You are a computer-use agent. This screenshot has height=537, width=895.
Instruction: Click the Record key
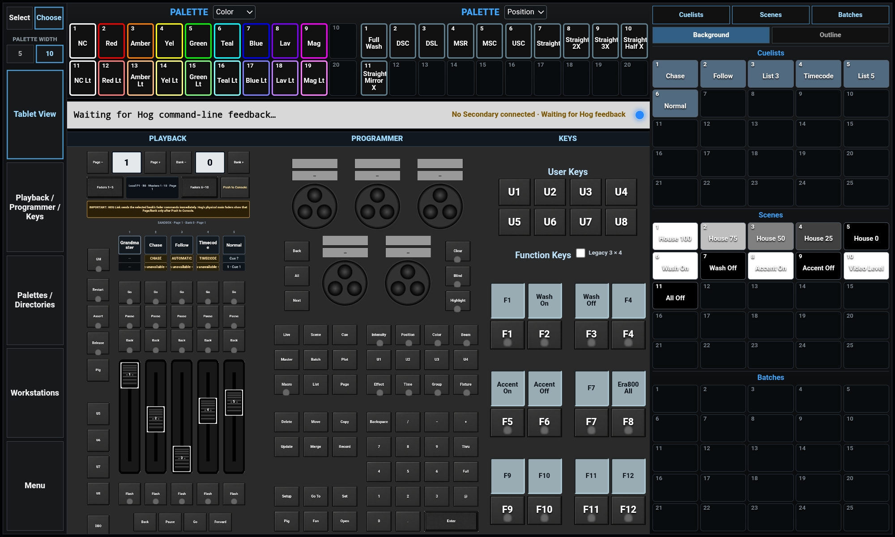[345, 447]
